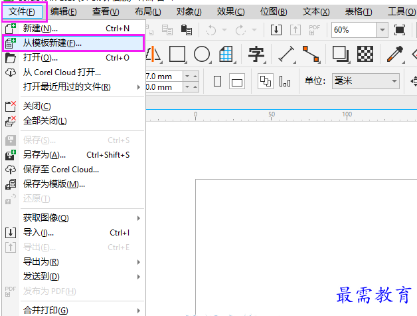Click the full-screen preview icon
Screen dimensions: 417x316
[400, 30]
